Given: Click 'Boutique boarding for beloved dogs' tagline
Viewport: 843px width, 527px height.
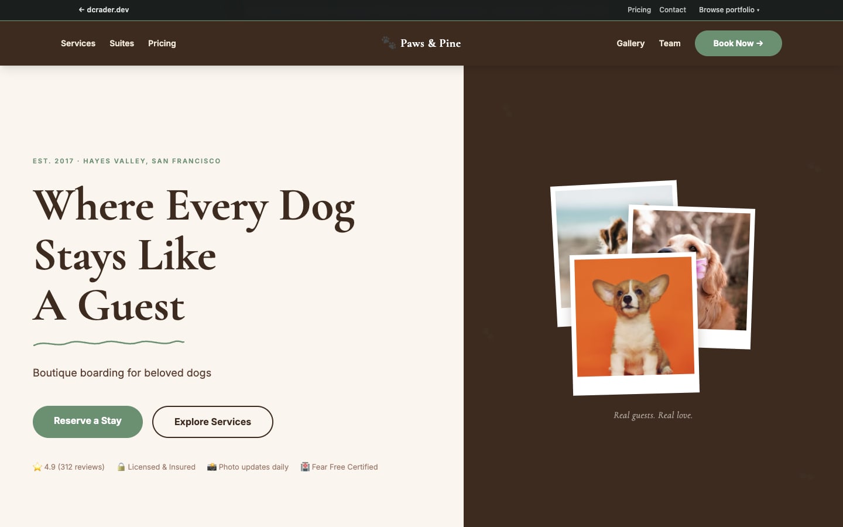Looking at the screenshot, I should 122,373.
